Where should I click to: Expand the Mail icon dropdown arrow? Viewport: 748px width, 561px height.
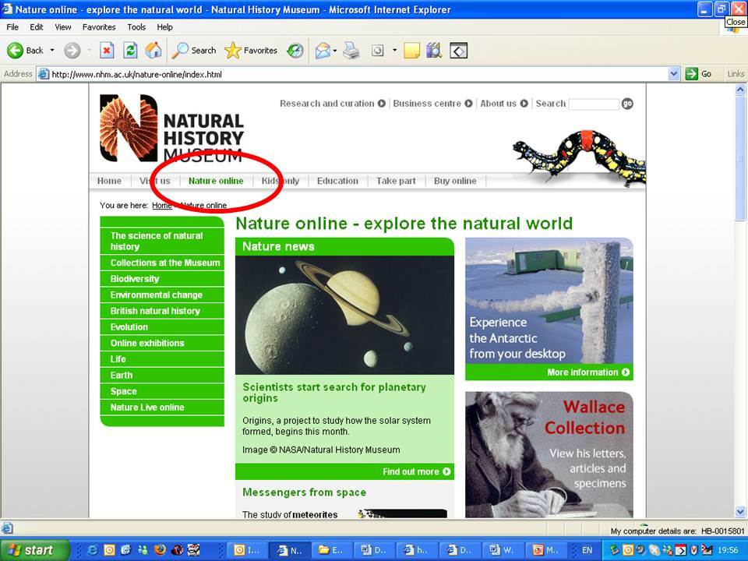click(335, 50)
